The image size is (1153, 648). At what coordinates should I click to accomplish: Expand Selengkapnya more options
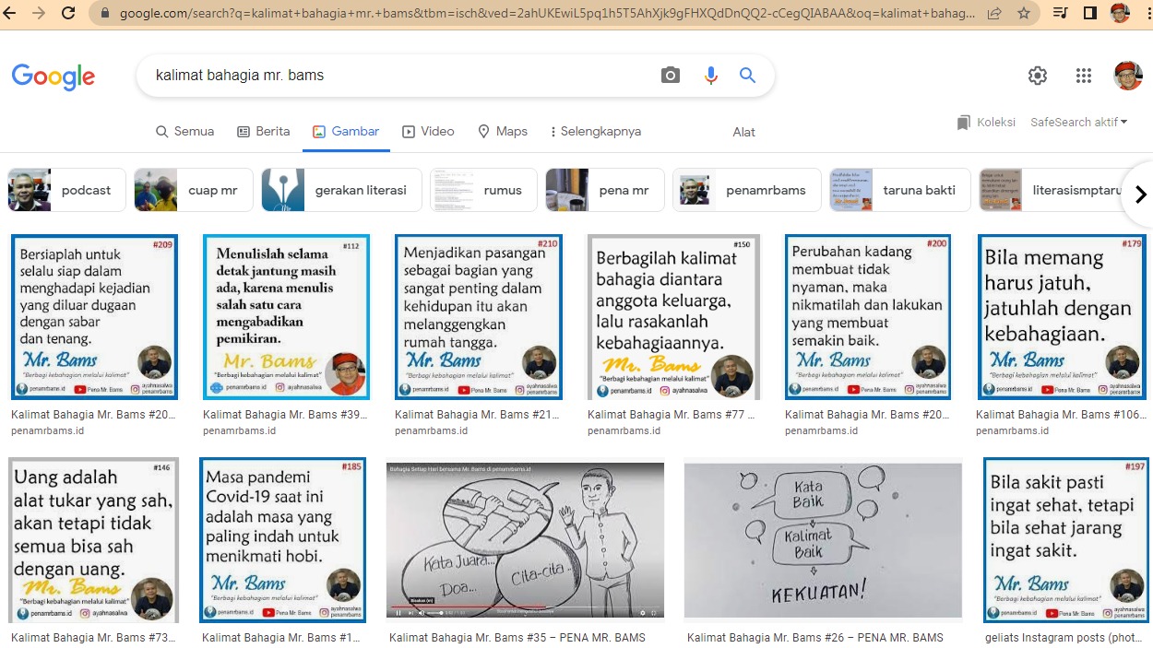click(595, 131)
